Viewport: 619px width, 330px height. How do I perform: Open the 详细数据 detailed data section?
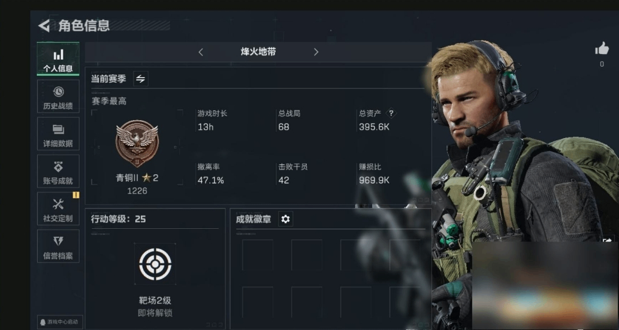pyautogui.click(x=58, y=134)
